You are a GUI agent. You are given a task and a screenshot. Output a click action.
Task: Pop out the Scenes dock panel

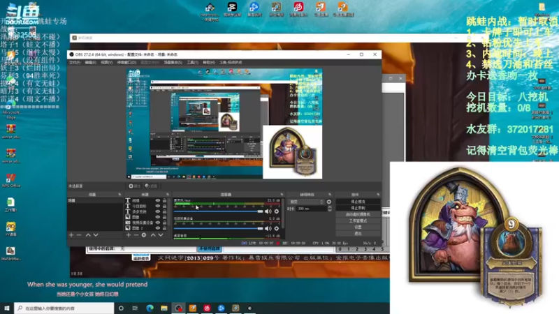(119, 195)
